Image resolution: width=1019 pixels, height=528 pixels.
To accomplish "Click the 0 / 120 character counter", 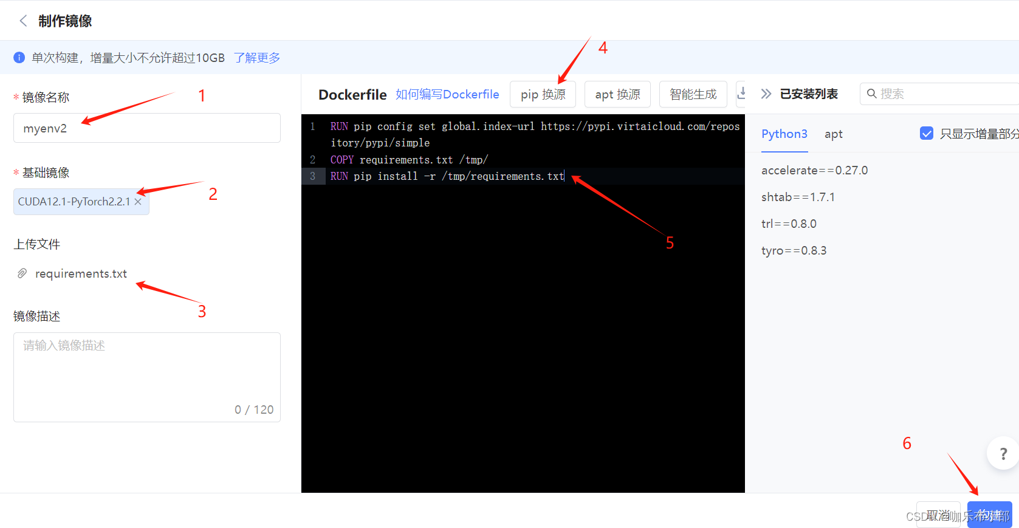I will tap(254, 410).
